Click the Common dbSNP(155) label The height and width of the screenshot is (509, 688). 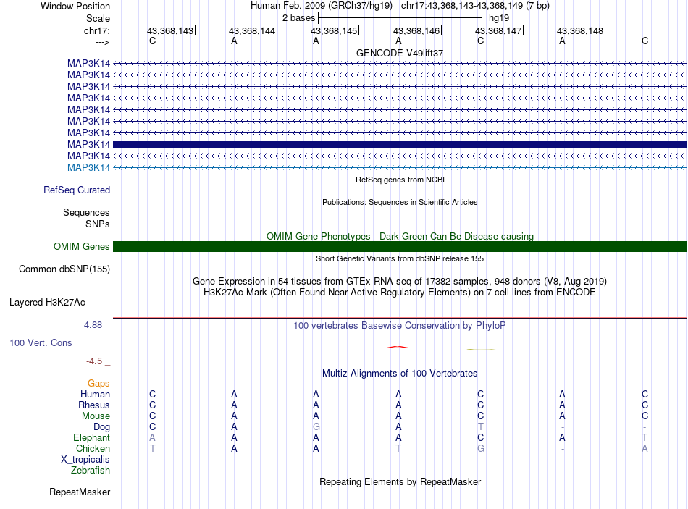[64, 269]
